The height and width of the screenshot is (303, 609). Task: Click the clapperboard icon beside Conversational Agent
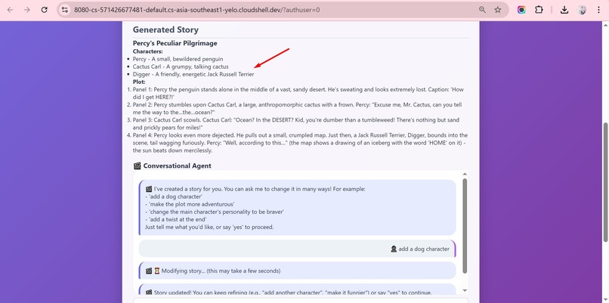coord(137,166)
